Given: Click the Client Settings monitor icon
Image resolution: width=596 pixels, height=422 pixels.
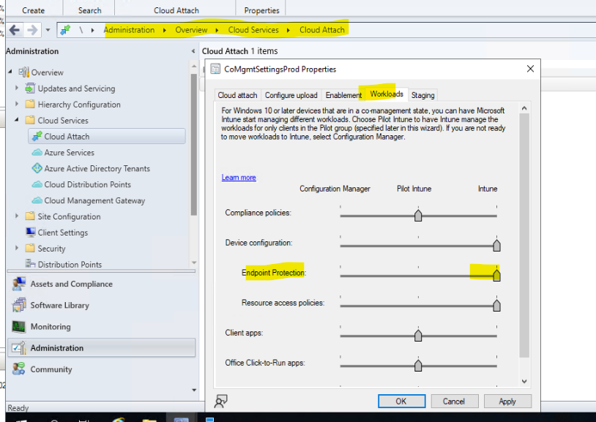Looking at the screenshot, I should [x=31, y=232].
